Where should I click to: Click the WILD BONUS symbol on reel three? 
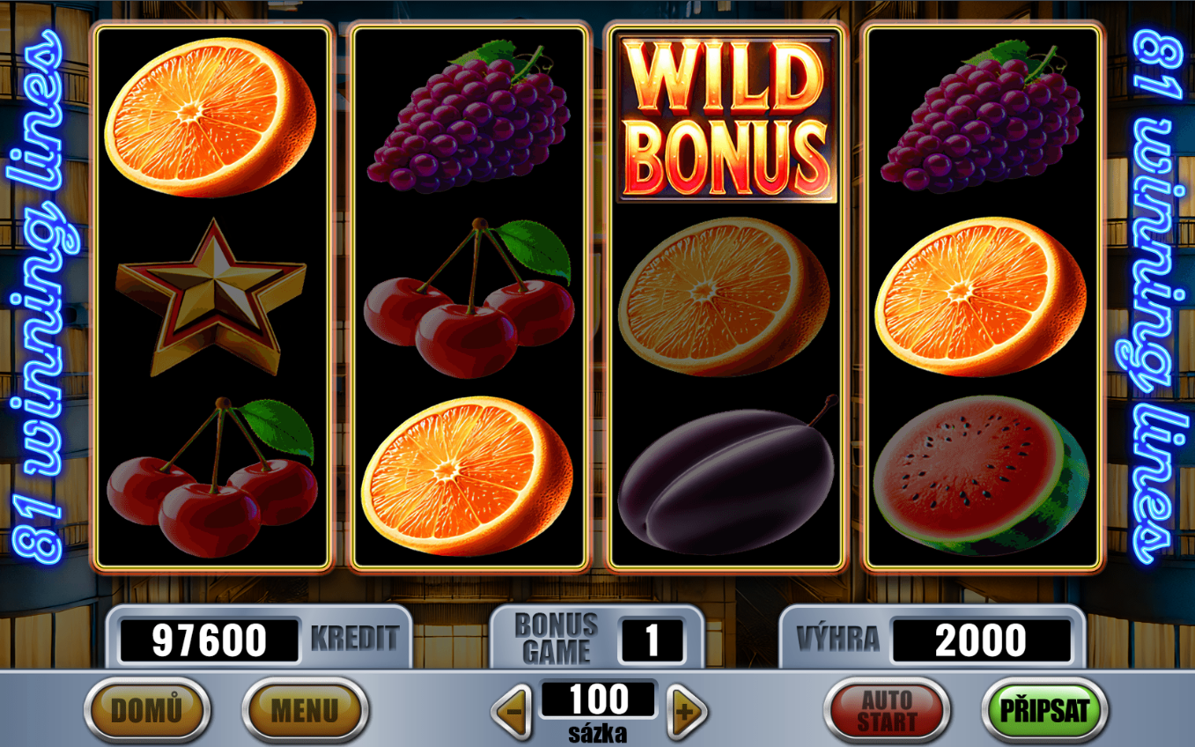pos(727,118)
